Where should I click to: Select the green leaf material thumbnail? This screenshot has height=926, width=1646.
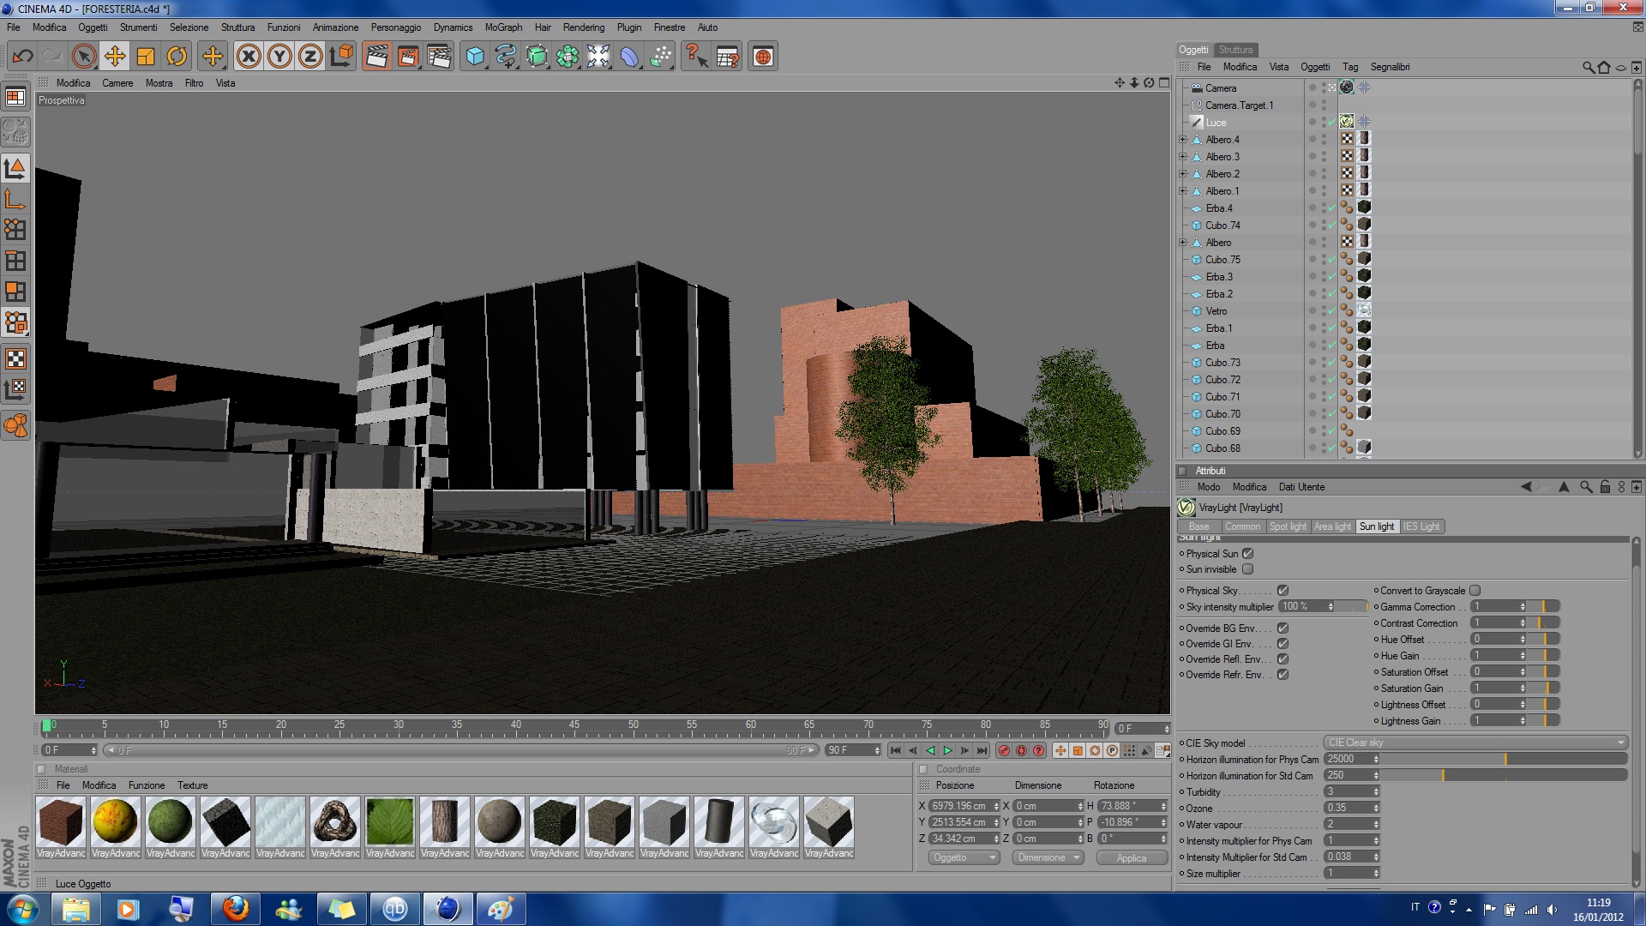[390, 821]
